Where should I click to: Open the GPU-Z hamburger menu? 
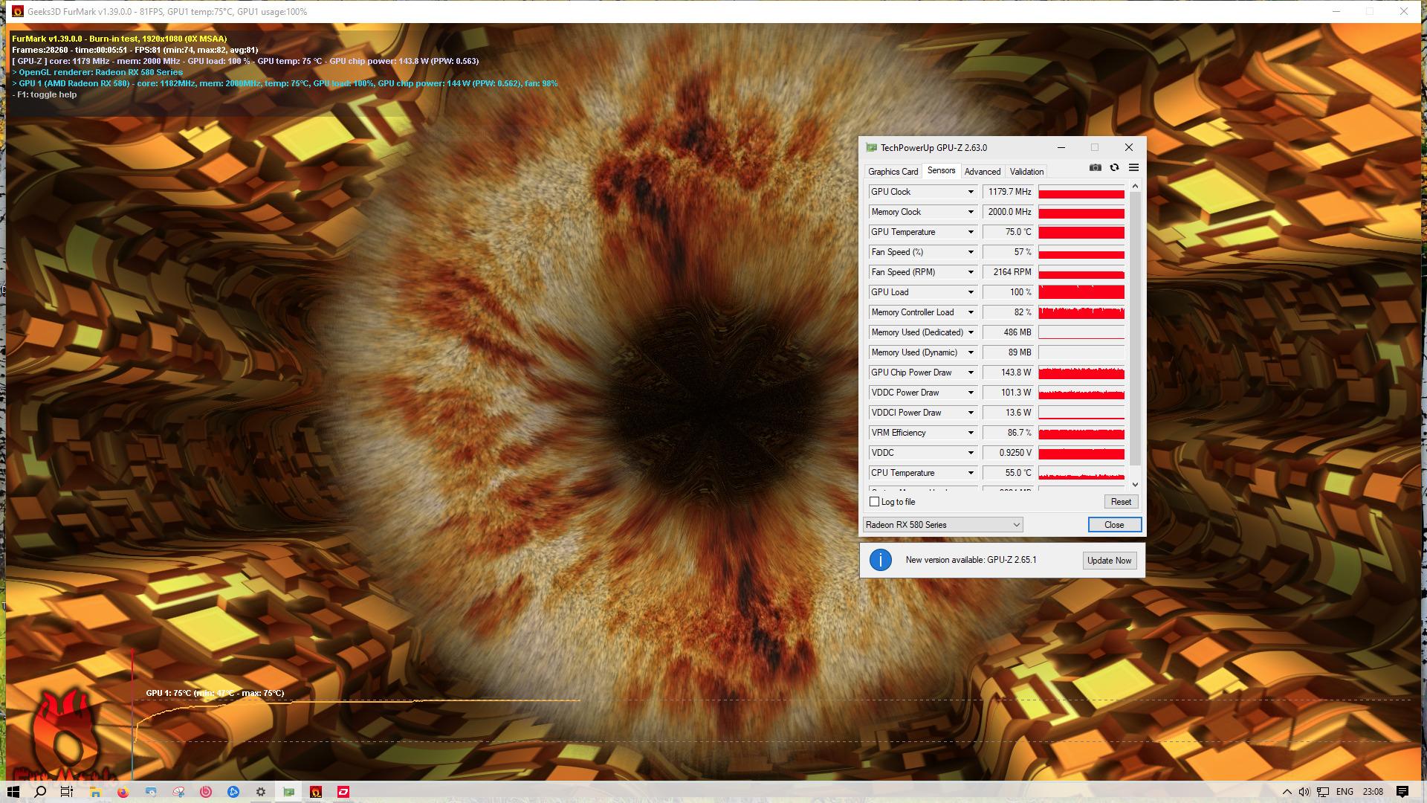coord(1133,168)
